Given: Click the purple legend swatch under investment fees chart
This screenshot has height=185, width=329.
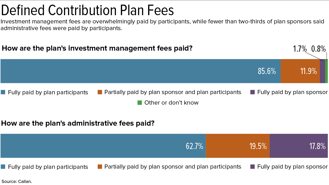Looking at the screenshot, I should click(253, 92).
